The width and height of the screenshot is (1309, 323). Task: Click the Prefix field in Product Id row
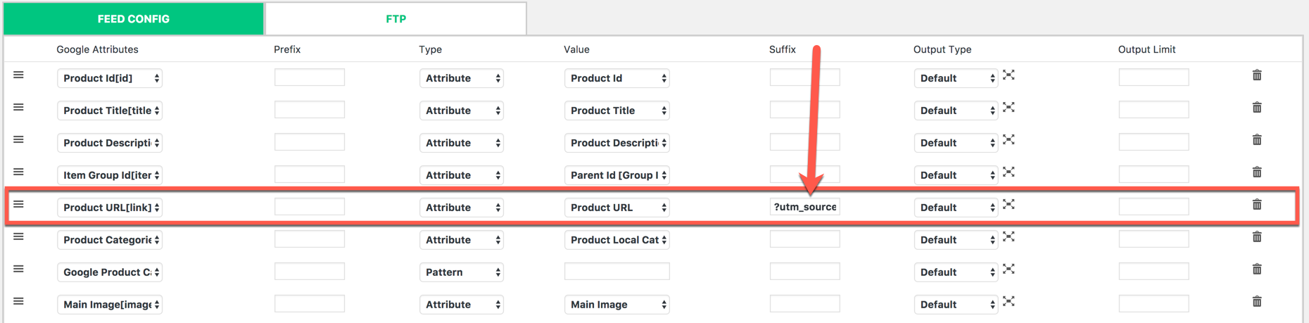click(x=310, y=77)
